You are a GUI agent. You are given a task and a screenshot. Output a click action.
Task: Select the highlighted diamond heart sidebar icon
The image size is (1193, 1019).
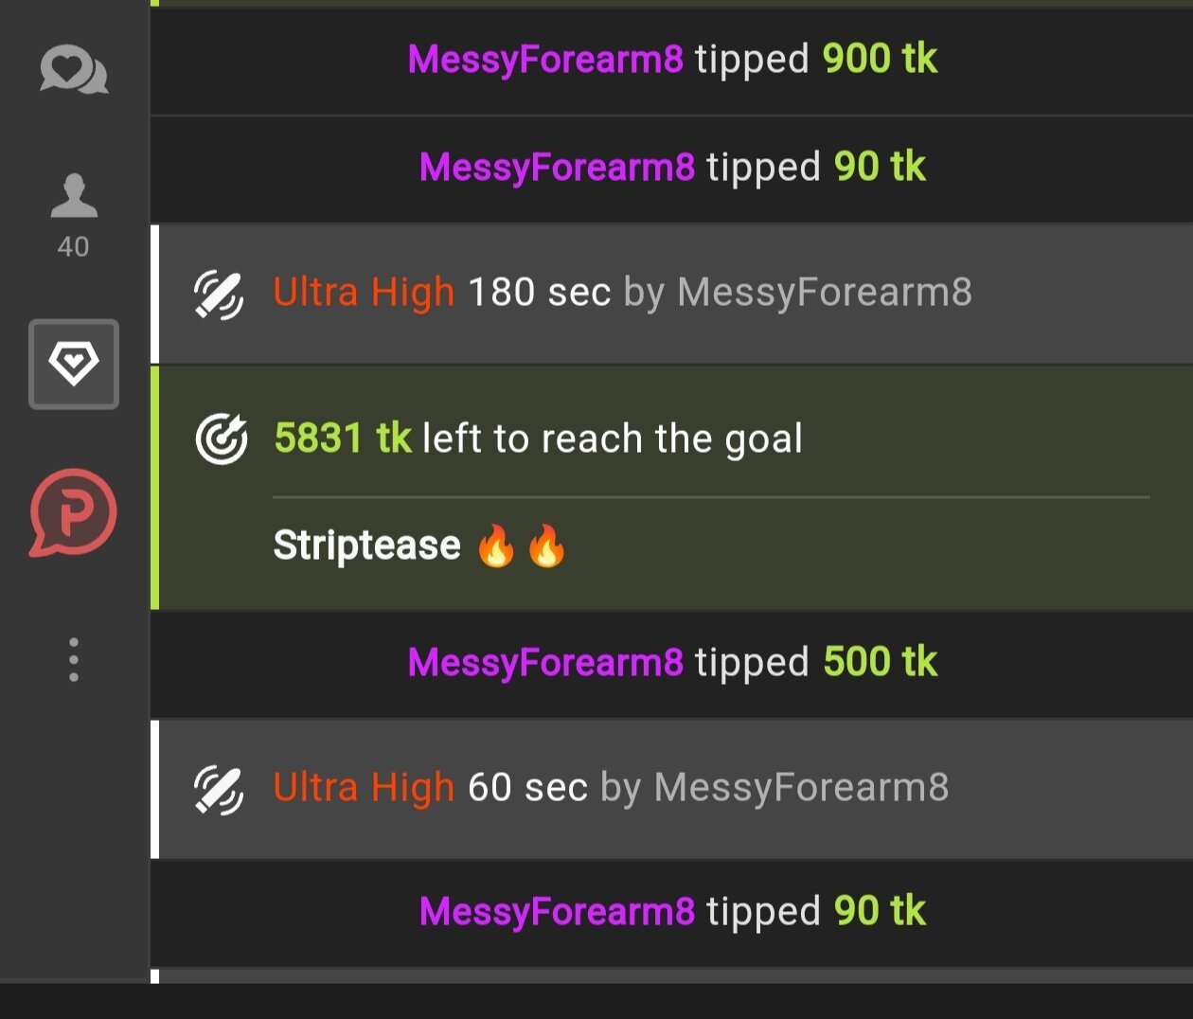click(74, 365)
